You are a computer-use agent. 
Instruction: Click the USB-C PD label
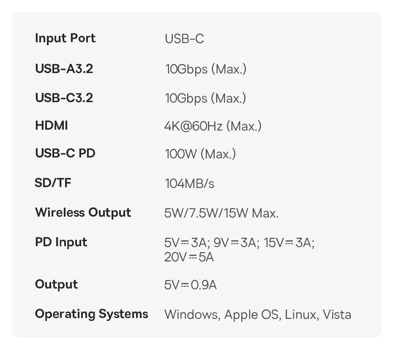(x=65, y=153)
